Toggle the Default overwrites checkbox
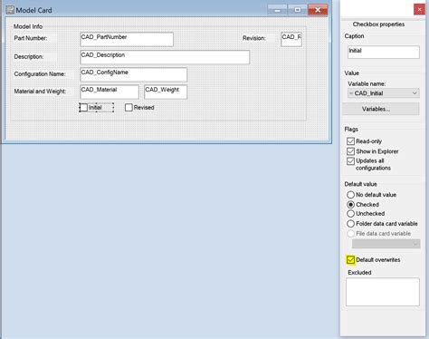429x339 pixels. coord(350,260)
